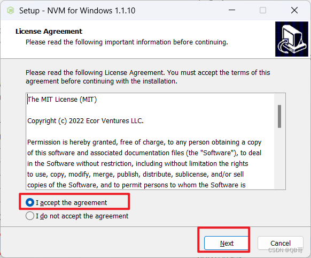Click the license text scrollbar thumb
Image resolution: width=311 pixels, height=258 pixels.
[x=279, y=116]
